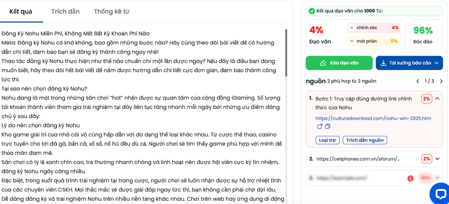449x204 pixels.
Task: Expand the blurred third source
Action: 437,179
